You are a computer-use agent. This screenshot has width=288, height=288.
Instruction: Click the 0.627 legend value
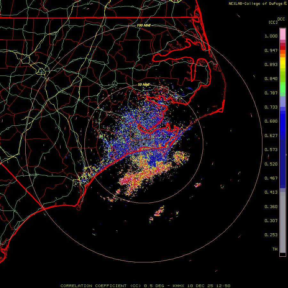(x=271, y=136)
